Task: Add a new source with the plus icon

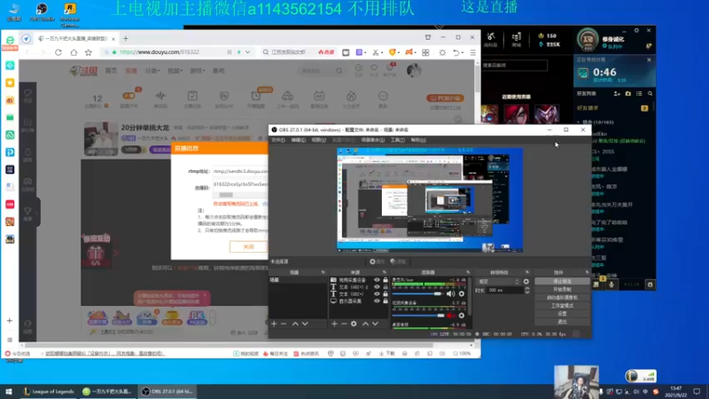Action: tap(334, 324)
